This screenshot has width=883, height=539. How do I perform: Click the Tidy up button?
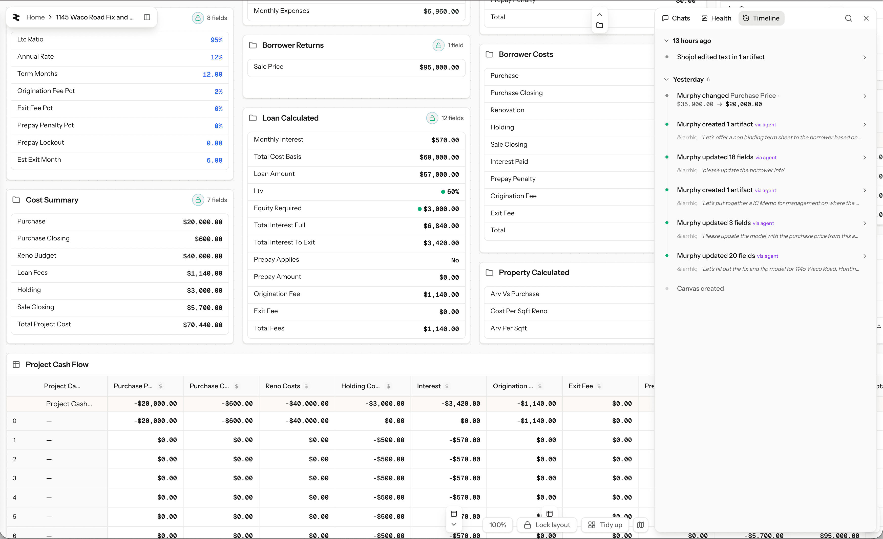[605, 525]
